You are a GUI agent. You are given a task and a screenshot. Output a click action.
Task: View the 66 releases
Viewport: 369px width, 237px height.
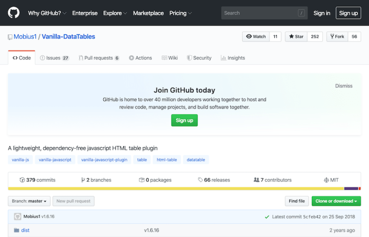[214, 180]
